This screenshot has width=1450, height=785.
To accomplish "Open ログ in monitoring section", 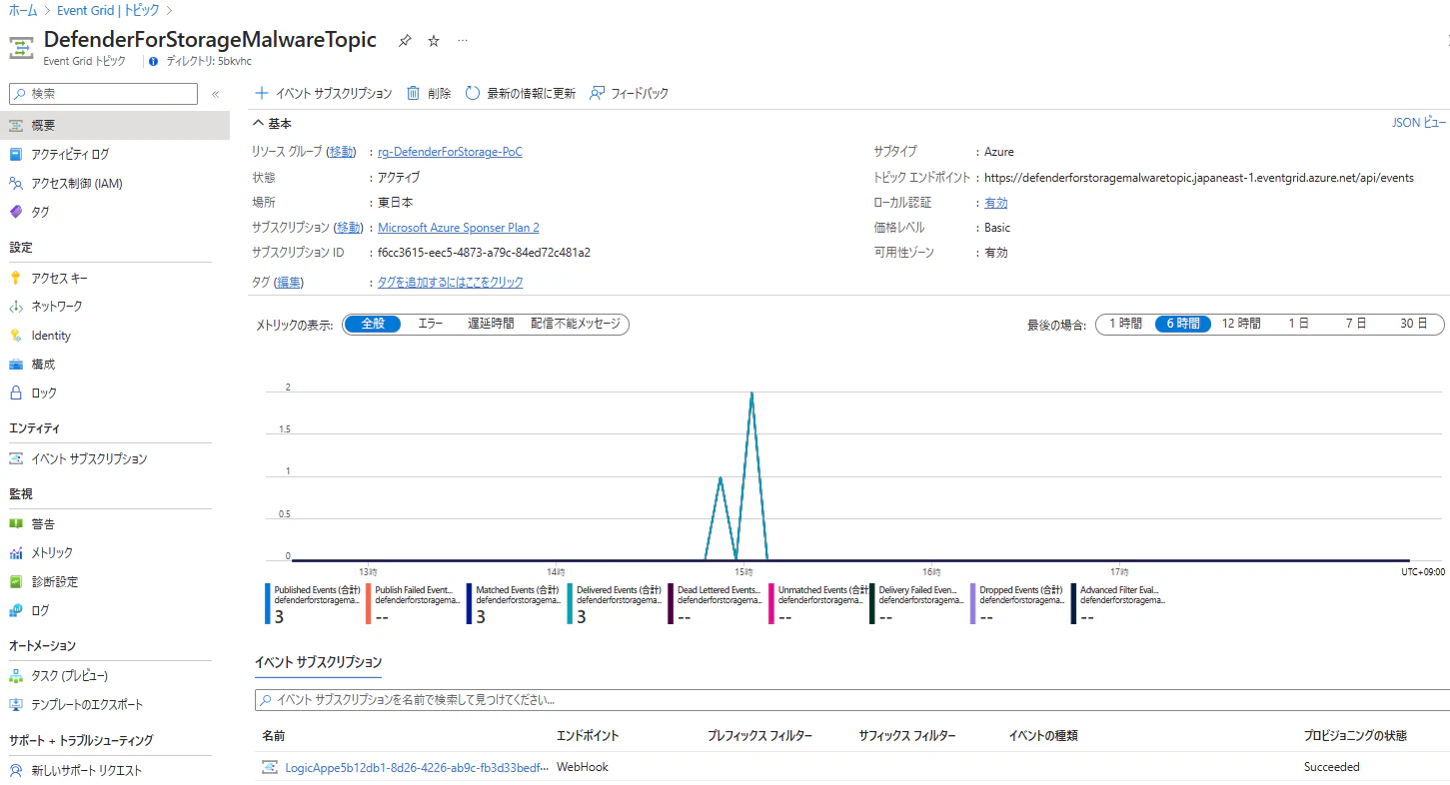I will point(40,610).
